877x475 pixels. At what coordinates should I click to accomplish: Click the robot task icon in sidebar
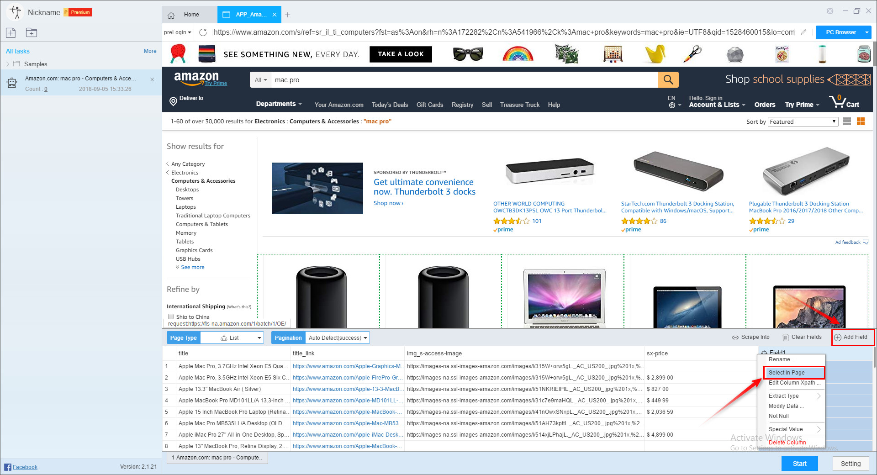[x=12, y=83]
